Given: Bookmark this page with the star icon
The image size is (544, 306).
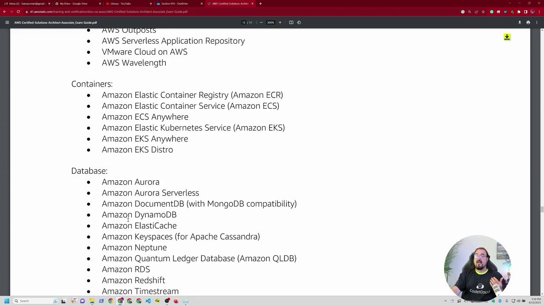Looking at the screenshot, I should tap(483, 12).
